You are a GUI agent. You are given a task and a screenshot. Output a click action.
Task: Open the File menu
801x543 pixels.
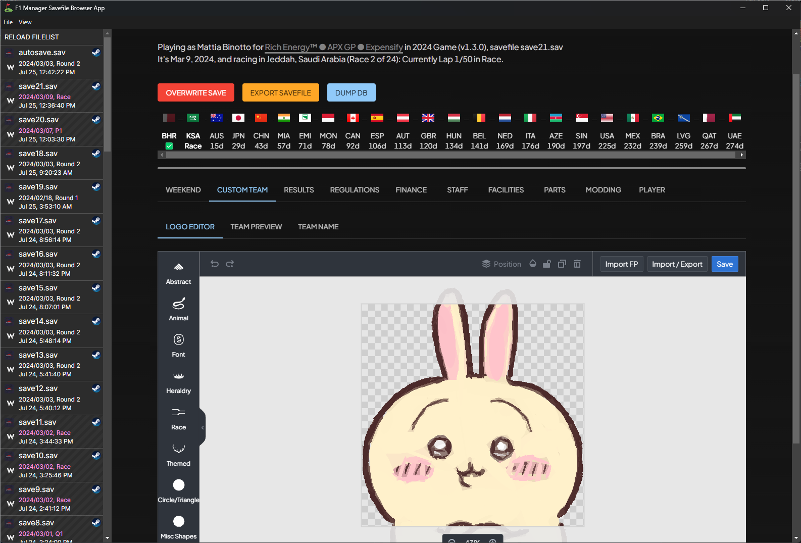pos(8,22)
